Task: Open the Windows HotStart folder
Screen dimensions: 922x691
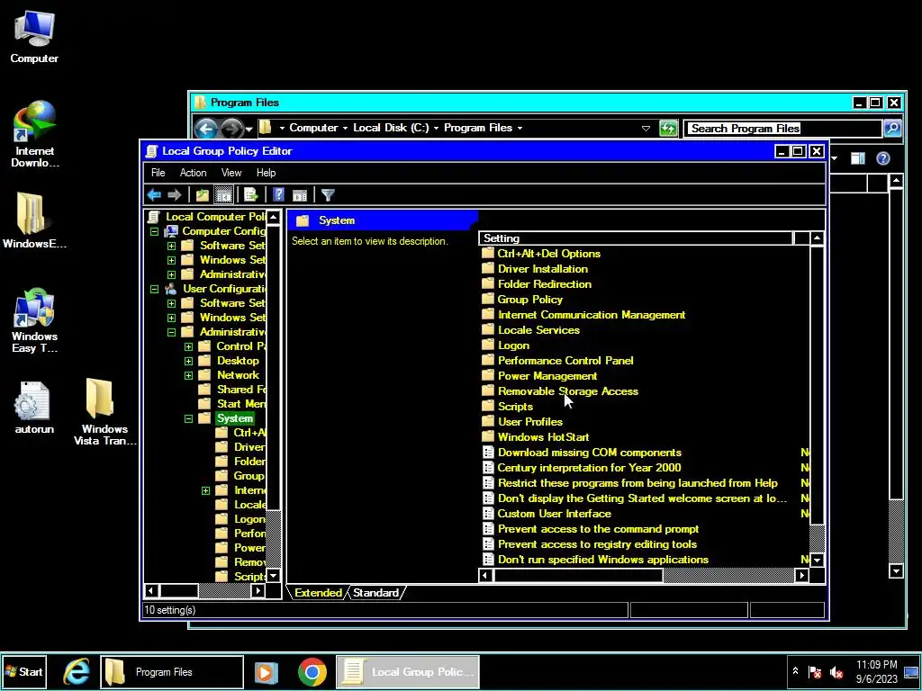Action: click(543, 436)
